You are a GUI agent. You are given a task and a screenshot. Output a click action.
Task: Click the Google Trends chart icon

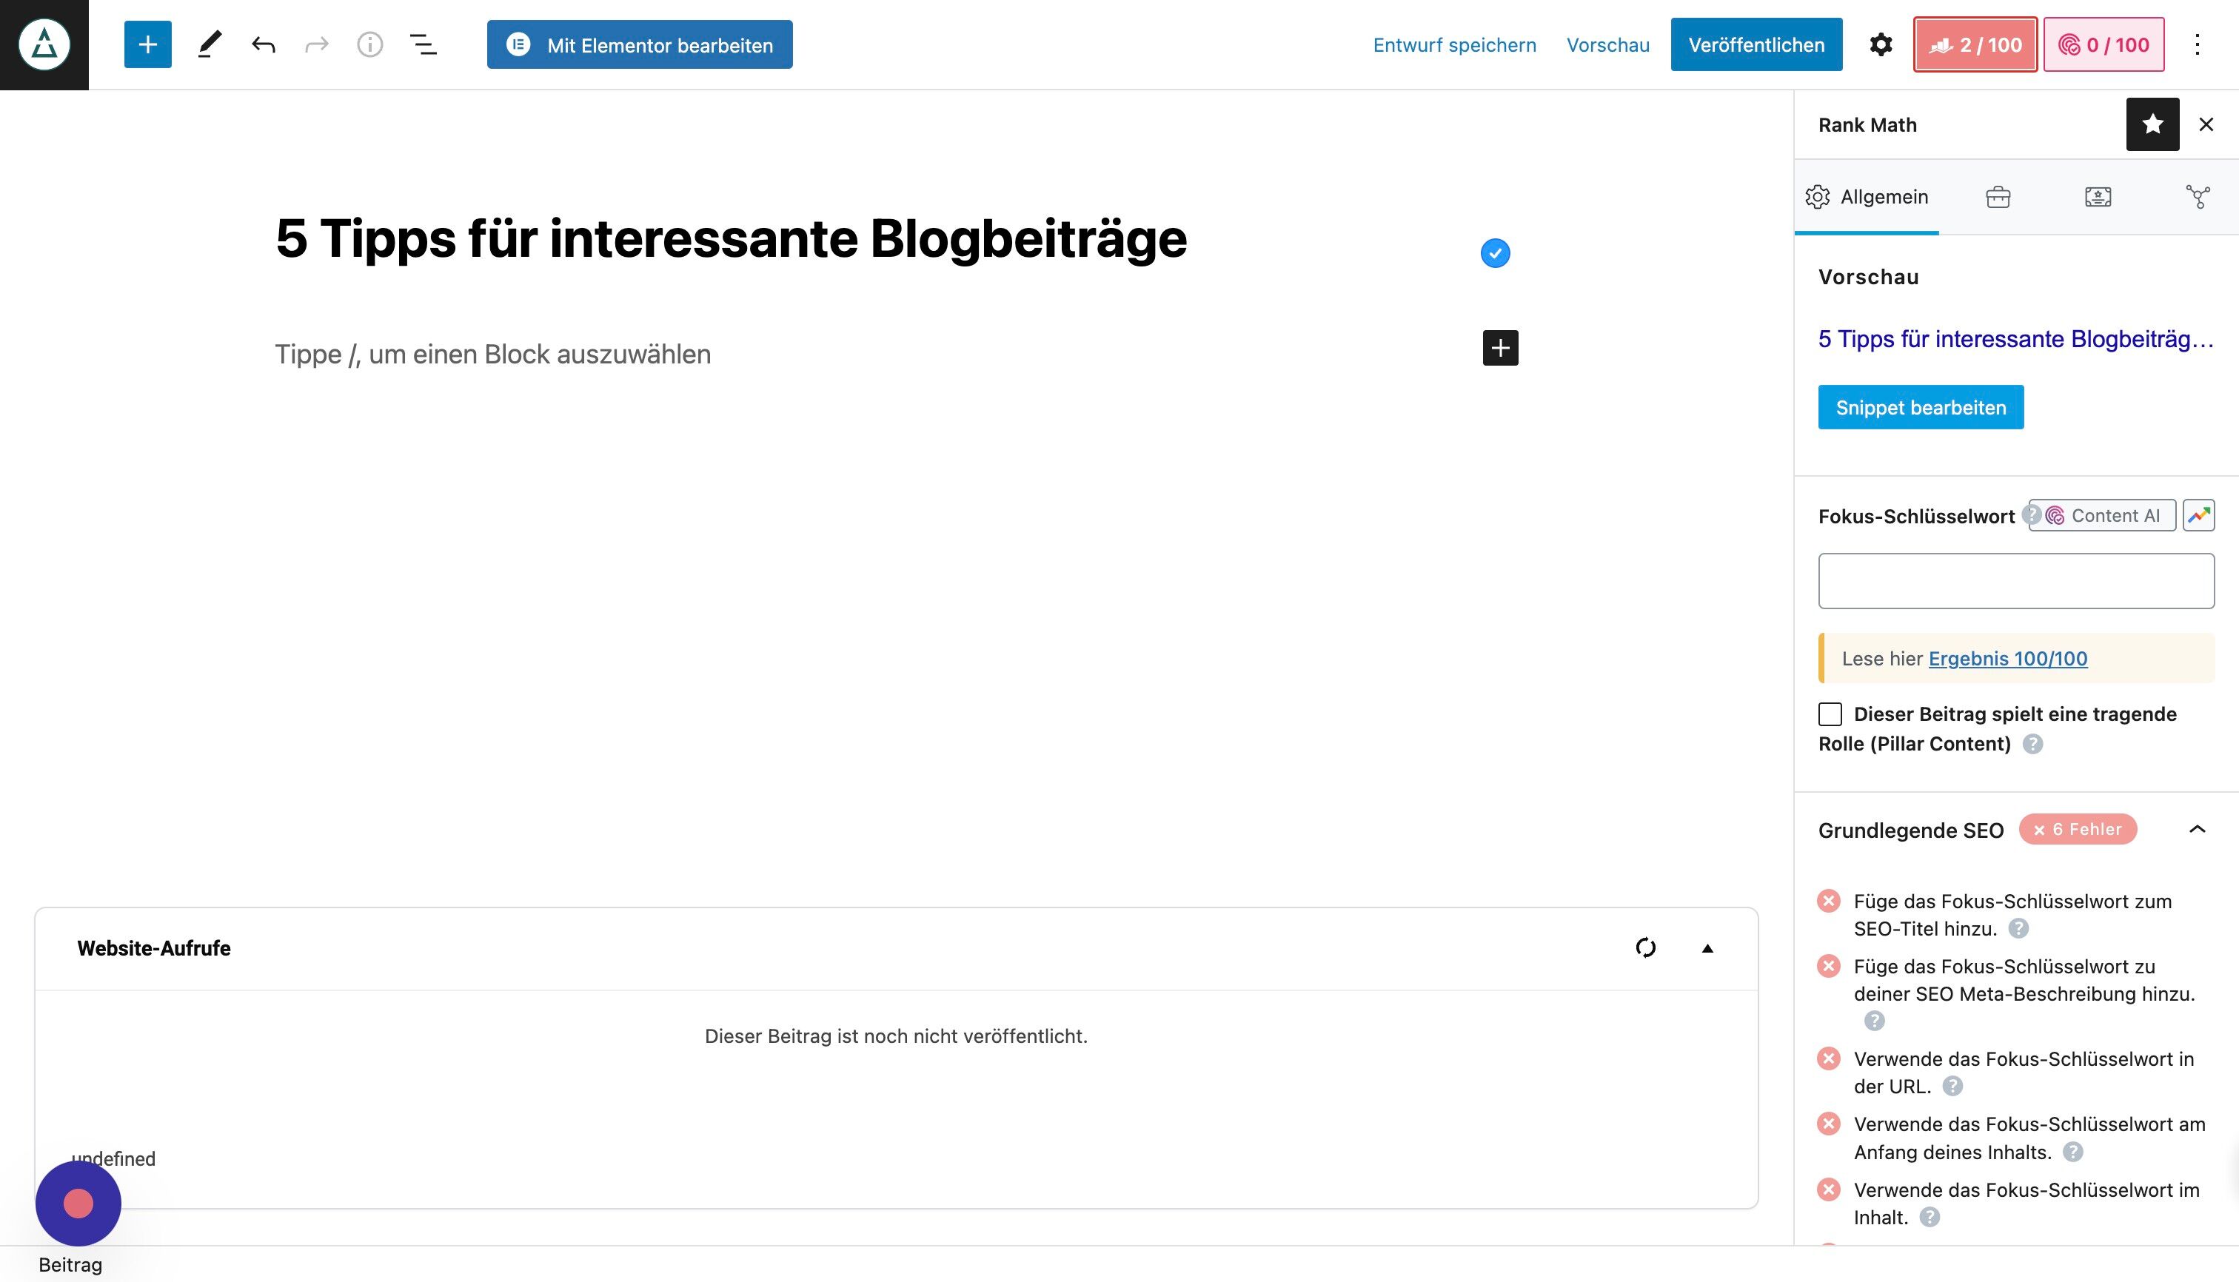click(2198, 515)
